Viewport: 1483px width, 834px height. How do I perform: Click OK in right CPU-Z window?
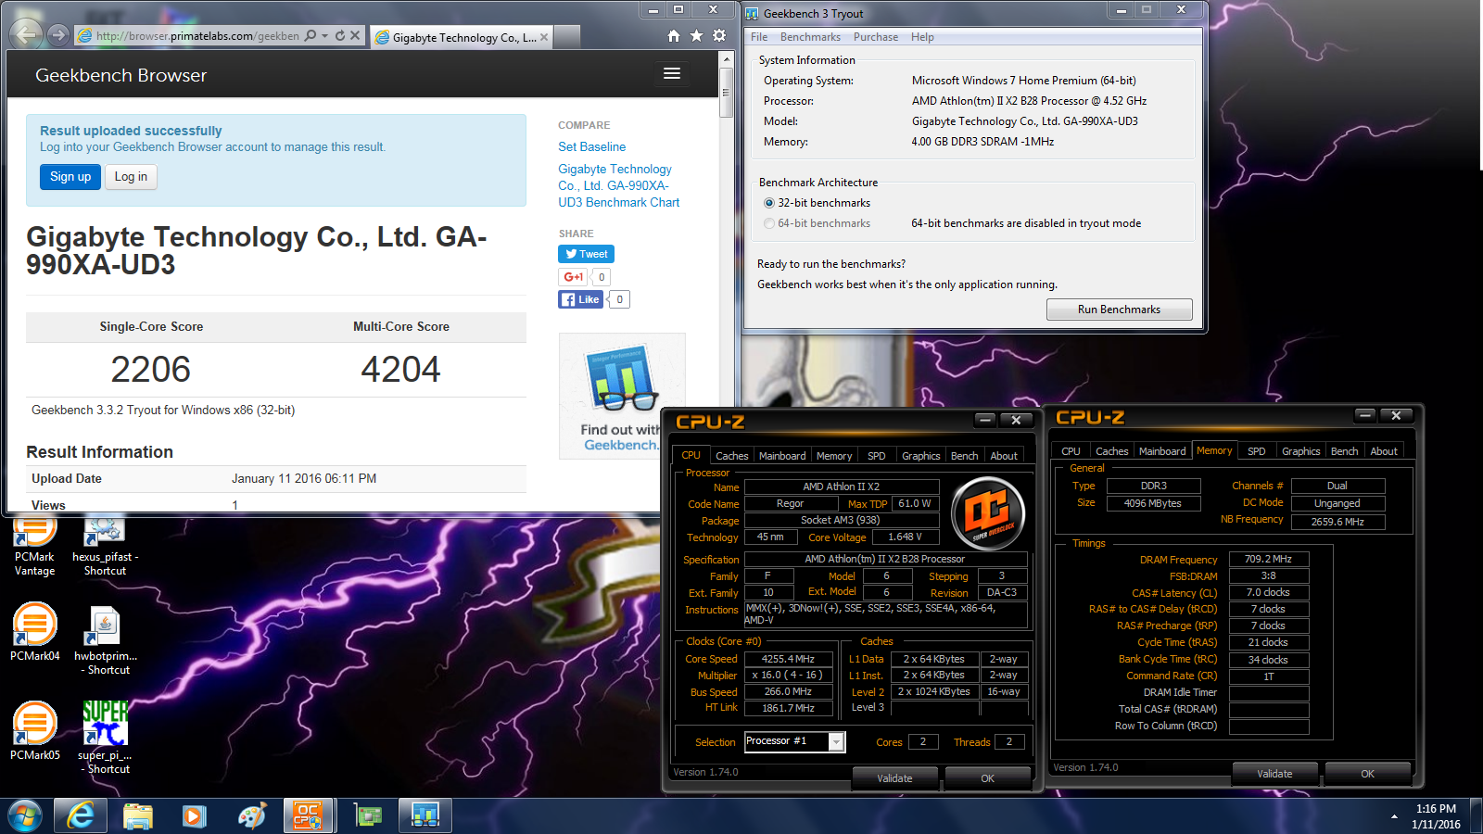(1367, 774)
